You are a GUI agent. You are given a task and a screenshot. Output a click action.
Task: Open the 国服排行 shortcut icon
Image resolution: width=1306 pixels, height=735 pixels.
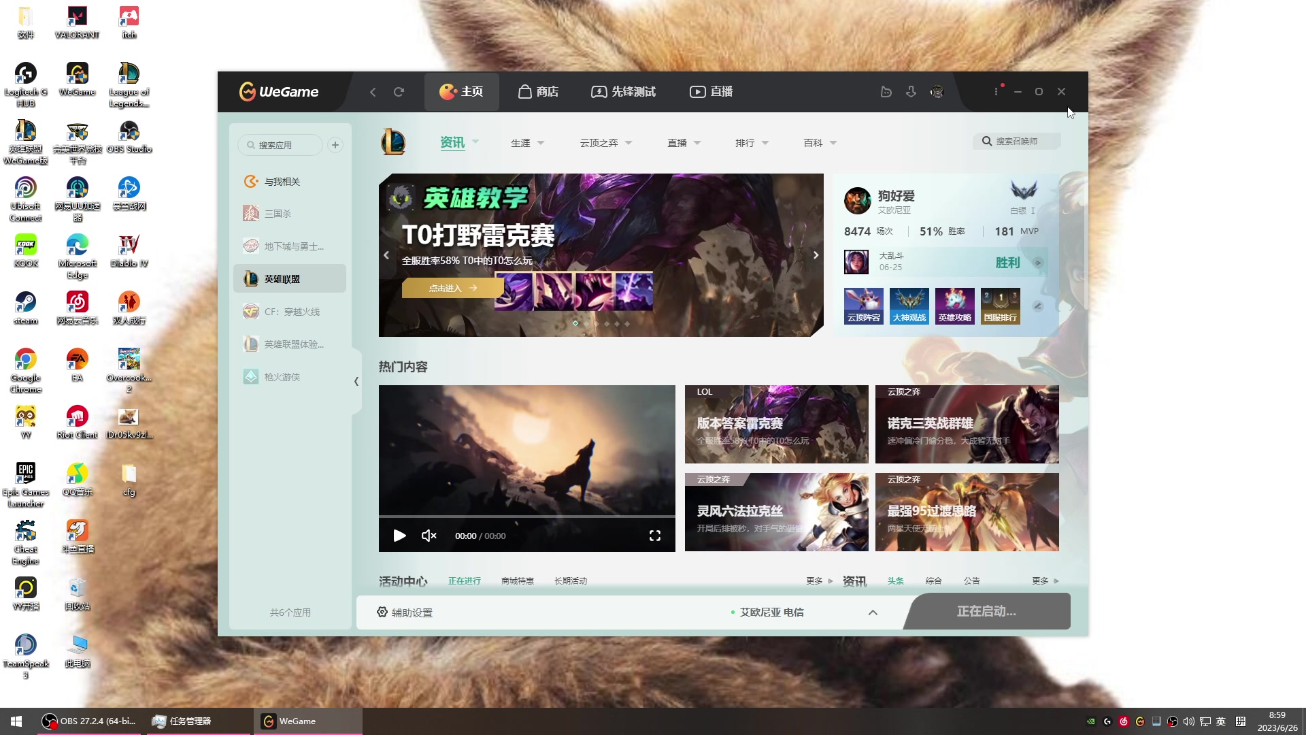(1000, 306)
